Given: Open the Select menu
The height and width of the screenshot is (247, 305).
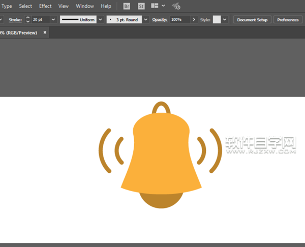Looking at the screenshot, I should (x=25, y=6).
